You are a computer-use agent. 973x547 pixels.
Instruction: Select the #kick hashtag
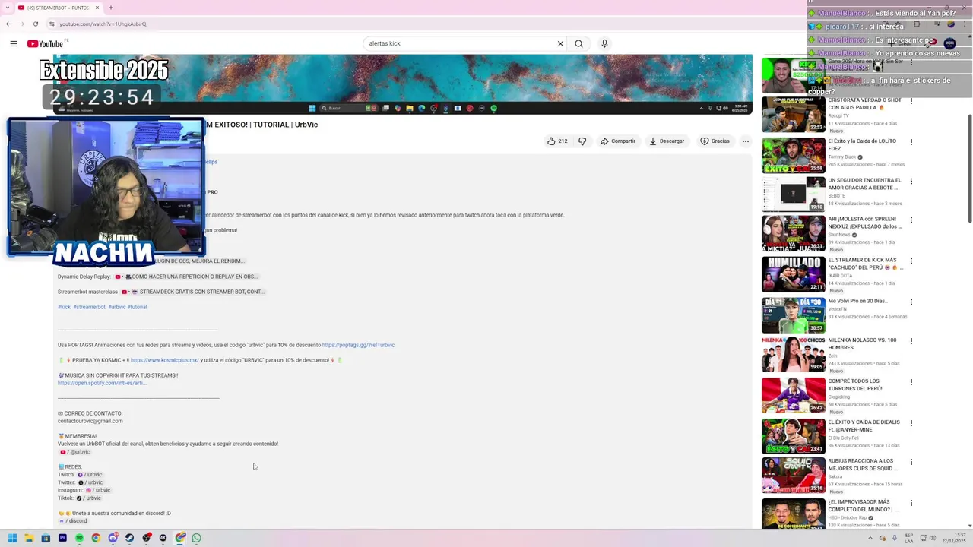pos(64,307)
